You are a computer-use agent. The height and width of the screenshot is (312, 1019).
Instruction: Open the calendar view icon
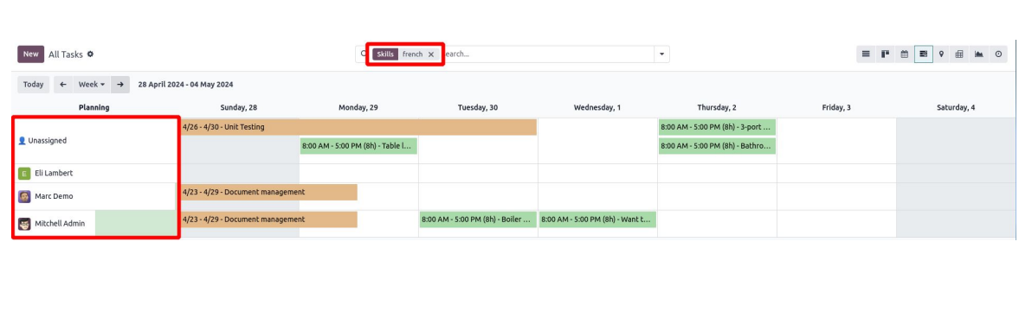click(904, 54)
